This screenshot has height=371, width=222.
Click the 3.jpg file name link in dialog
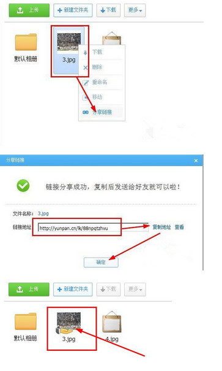pyautogui.click(x=43, y=213)
